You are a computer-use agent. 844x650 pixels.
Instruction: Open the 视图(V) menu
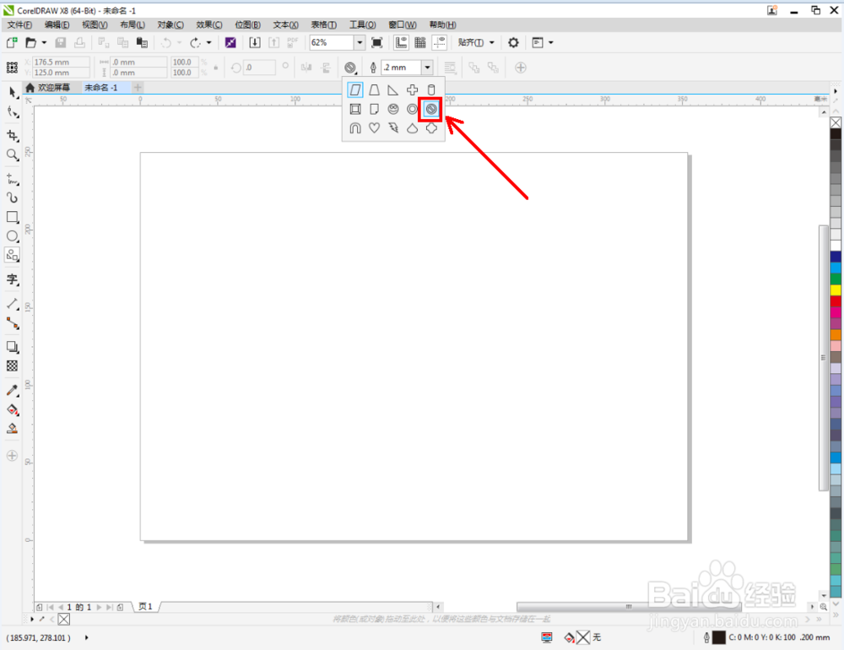tap(95, 24)
